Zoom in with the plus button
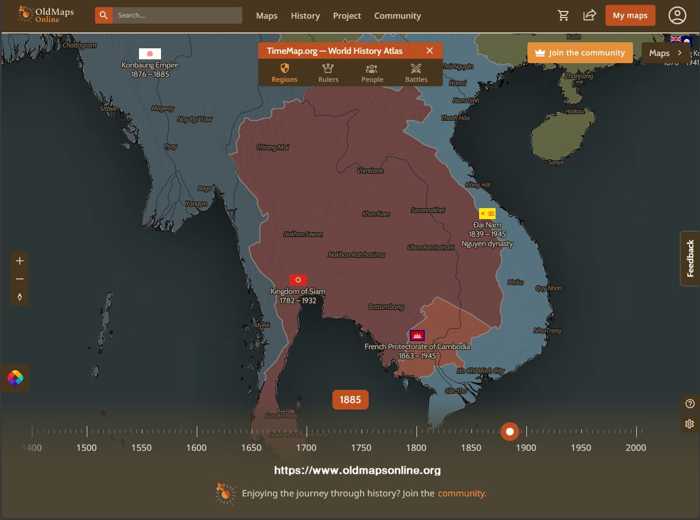Image resolution: width=700 pixels, height=520 pixels. click(x=20, y=261)
